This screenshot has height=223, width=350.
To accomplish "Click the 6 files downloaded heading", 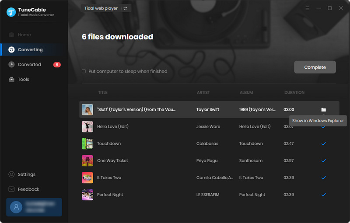I will 117,37.
